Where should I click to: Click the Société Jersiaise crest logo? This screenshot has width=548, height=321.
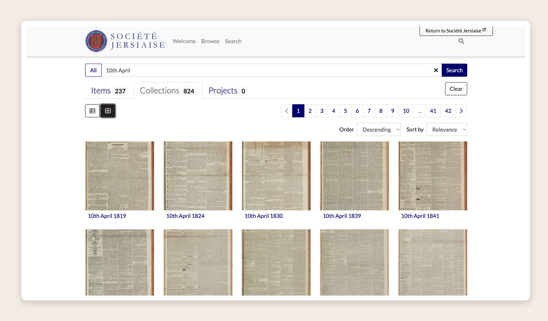(x=96, y=41)
